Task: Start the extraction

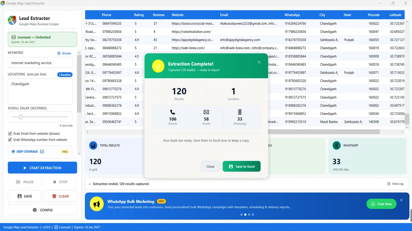Action: 42,168
